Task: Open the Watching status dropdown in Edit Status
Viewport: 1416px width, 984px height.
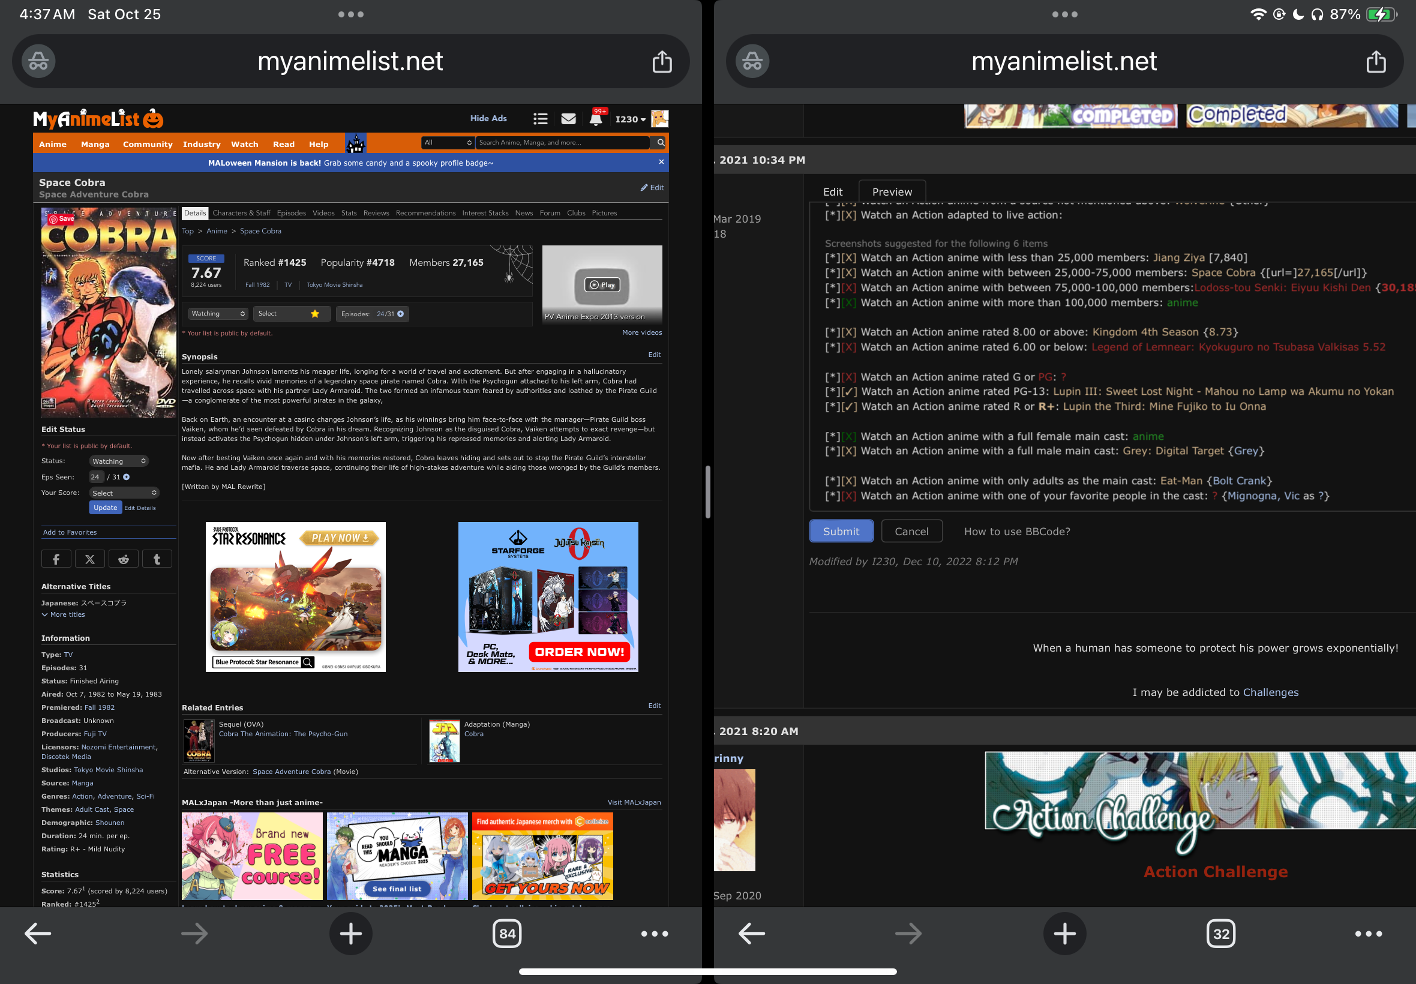Action: 119,461
